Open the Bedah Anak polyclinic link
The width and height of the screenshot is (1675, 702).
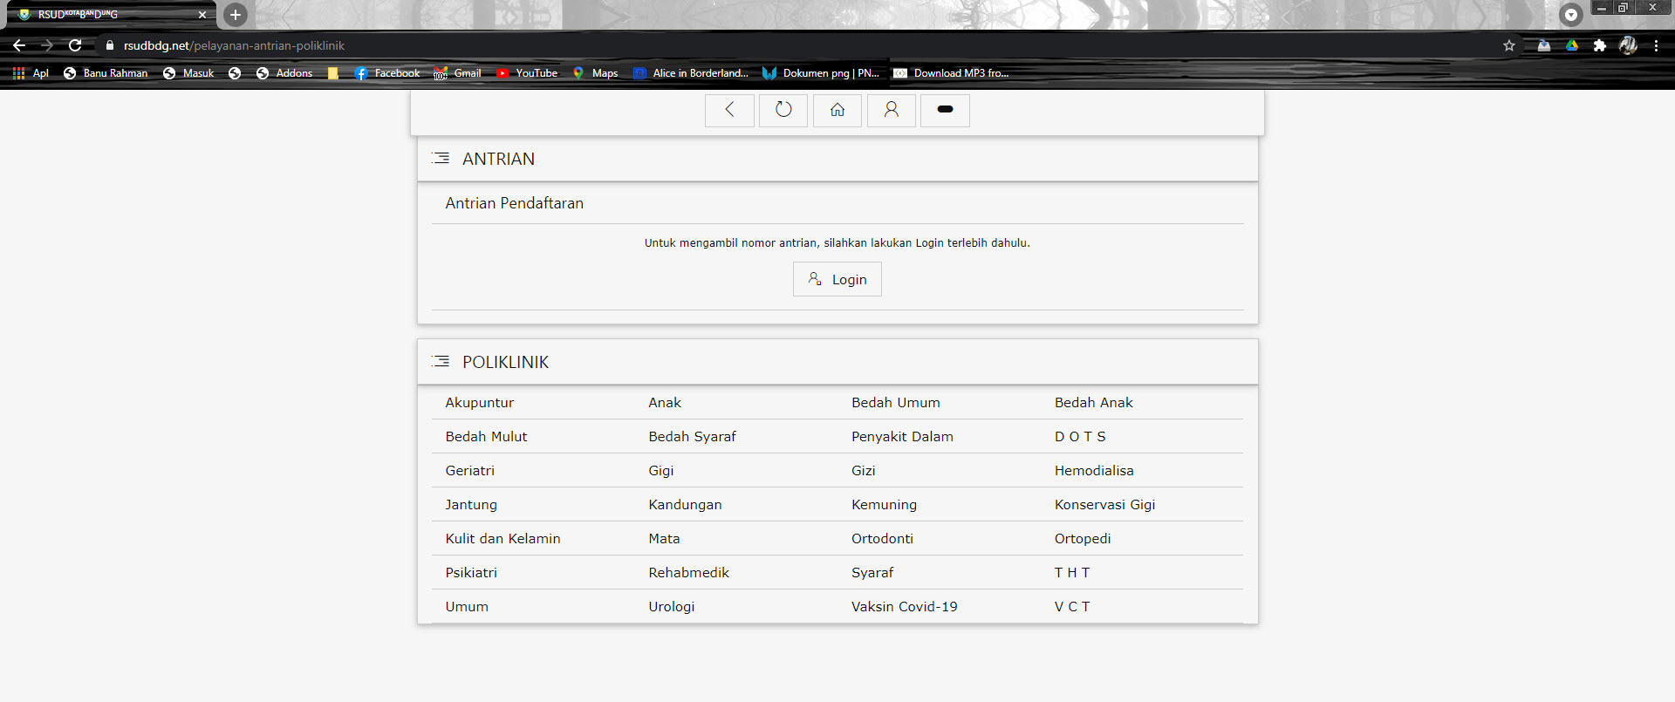[x=1094, y=403]
